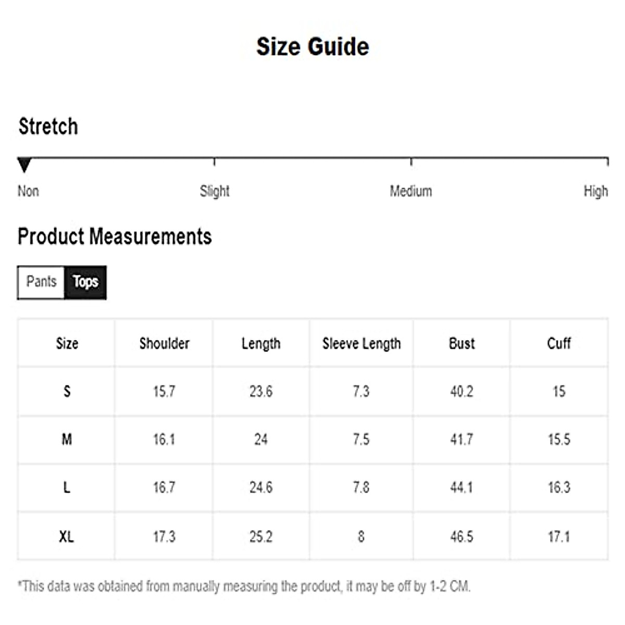The height and width of the screenshot is (625, 625).
Task: Click the Size Guide heading
Action: point(312,46)
